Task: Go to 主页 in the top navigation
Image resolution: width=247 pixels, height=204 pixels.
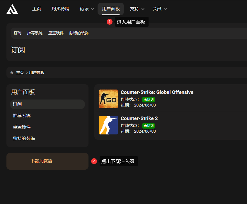Action: pos(37,9)
